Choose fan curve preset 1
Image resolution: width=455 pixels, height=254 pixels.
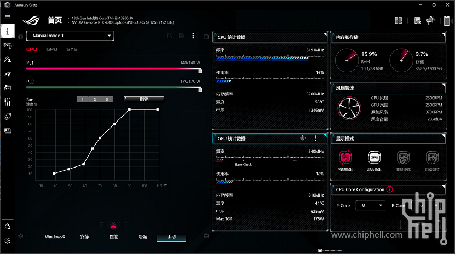pos(83,99)
